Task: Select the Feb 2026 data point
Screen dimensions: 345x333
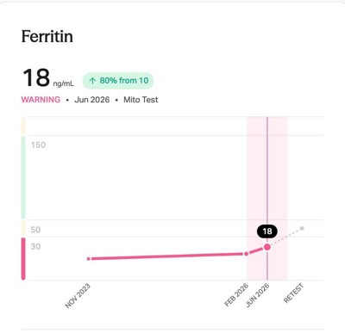Action: point(246,254)
